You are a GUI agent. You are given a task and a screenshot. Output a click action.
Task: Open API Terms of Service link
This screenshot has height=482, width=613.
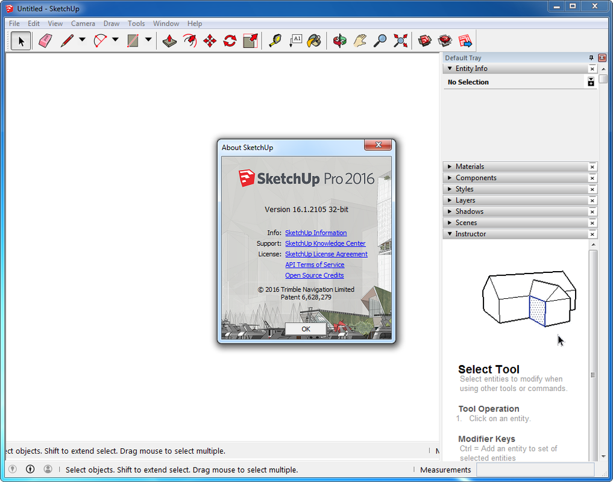click(315, 264)
